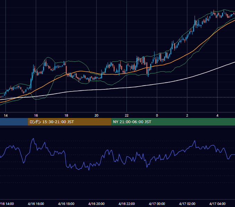The width and height of the screenshot is (235, 207).
Task: Click the 4/16 20:00 time label
Action: point(96,204)
